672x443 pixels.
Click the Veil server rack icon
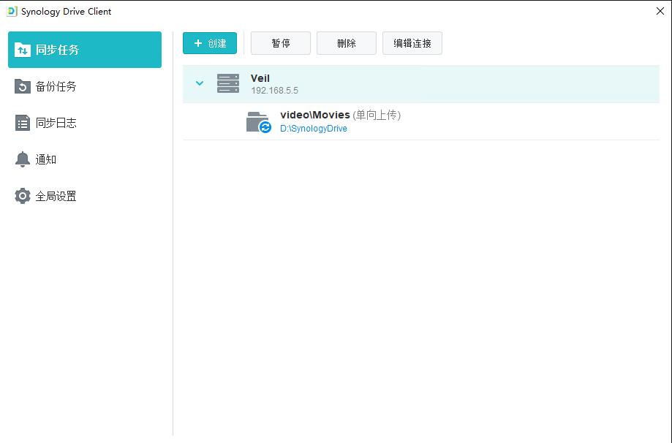pos(228,83)
